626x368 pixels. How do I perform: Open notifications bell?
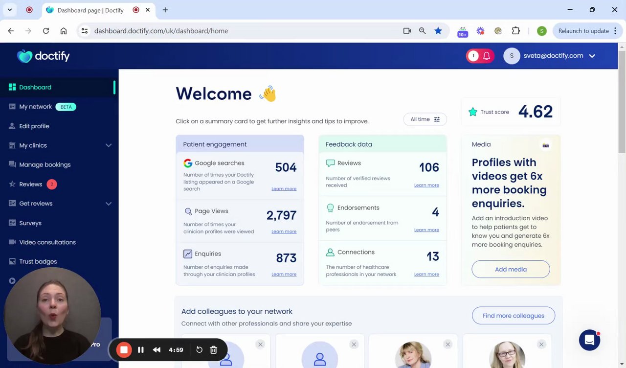tap(487, 56)
